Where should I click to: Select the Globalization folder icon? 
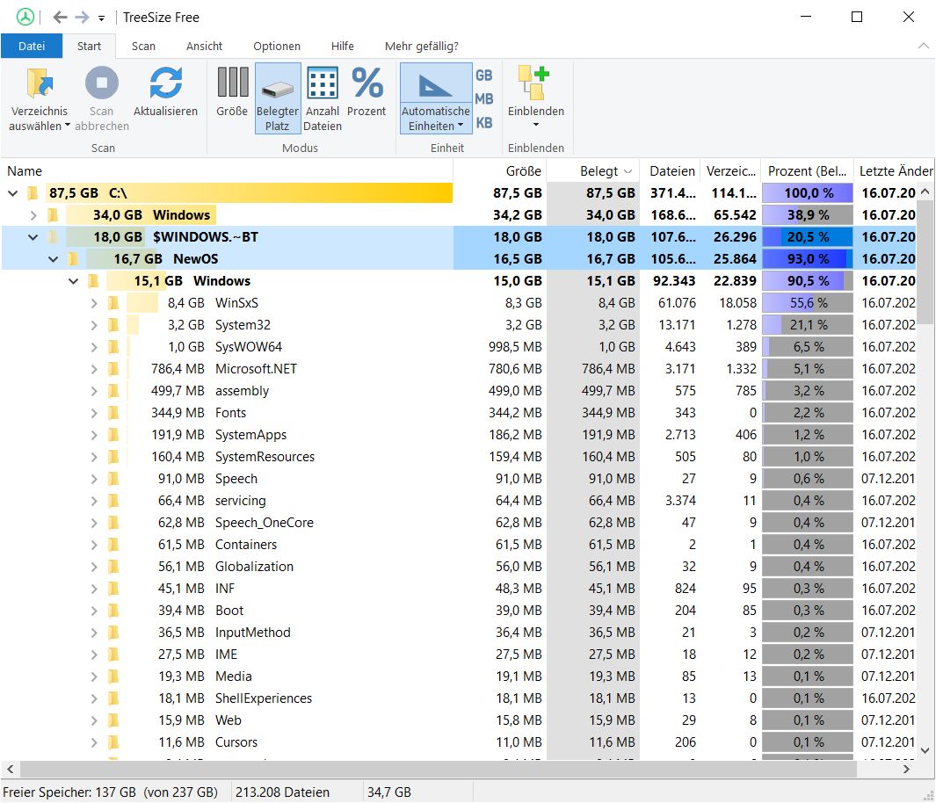pos(113,568)
